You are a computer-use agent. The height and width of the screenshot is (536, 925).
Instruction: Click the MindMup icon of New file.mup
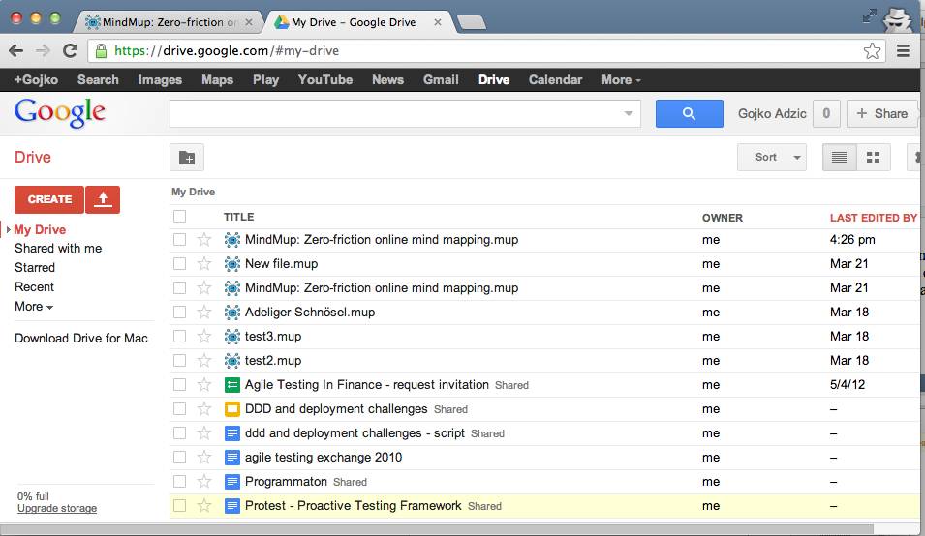pos(232,264)
